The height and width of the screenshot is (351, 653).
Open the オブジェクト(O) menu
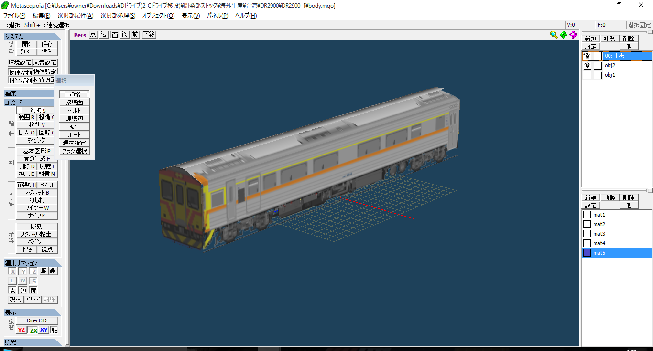(x=158, y=15)
